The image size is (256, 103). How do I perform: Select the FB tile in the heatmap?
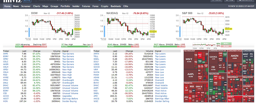tap(213, 68)
